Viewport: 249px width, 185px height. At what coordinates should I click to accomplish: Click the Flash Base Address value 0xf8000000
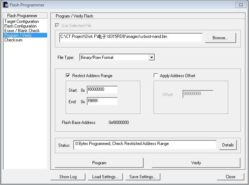[x=119, y=122]
